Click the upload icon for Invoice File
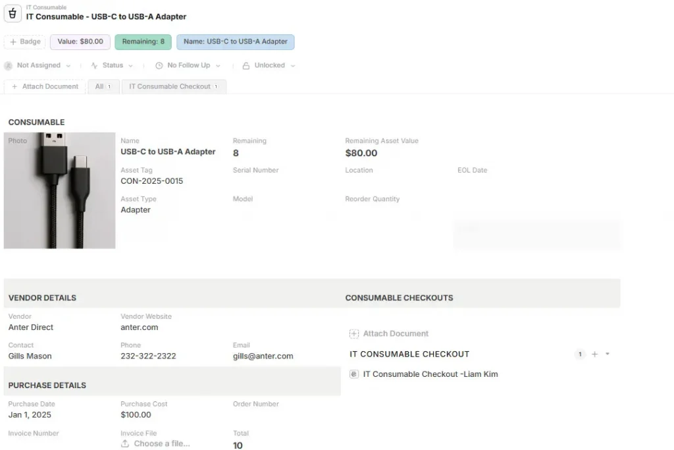 [x=125, y=444]
